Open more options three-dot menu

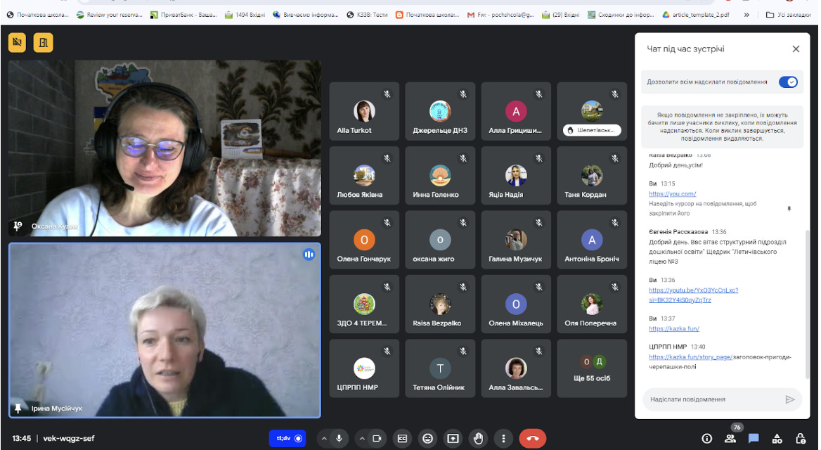tap(503, 439)
